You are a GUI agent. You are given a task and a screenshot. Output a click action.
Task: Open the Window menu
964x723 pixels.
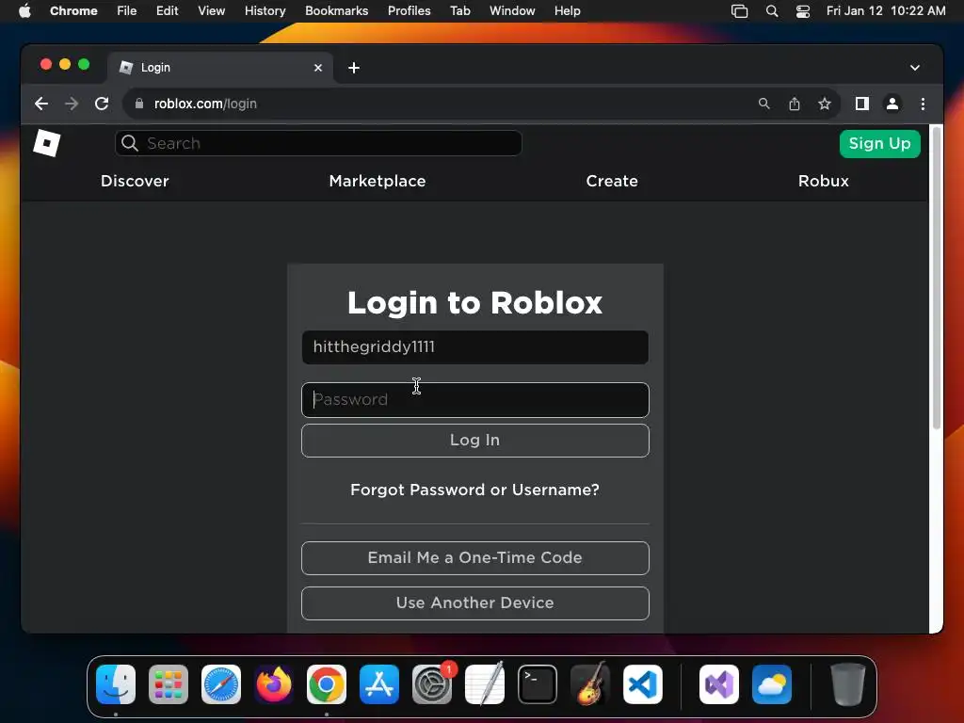pyautogui.click(x=512, y=10)
